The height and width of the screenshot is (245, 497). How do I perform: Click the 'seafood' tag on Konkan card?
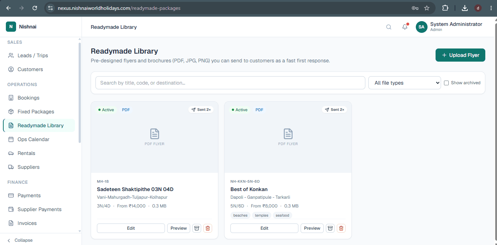282,215
